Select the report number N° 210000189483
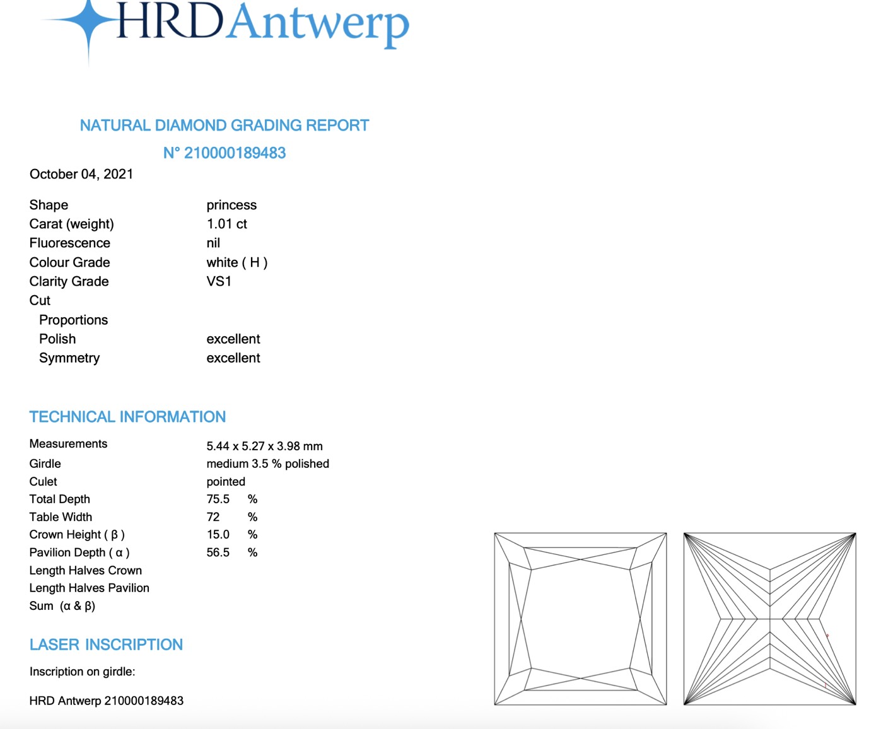 [224, 153]
